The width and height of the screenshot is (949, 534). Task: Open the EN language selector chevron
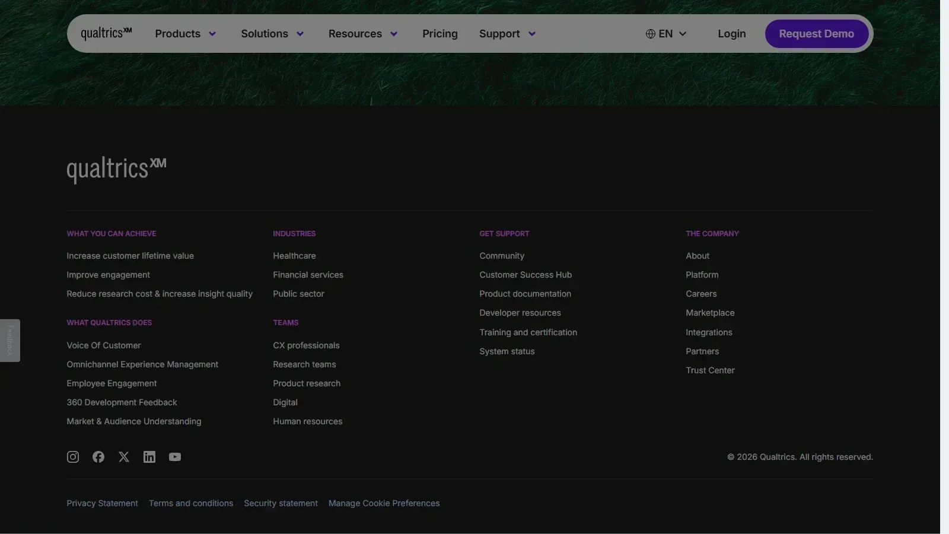(x=683, y=34)
